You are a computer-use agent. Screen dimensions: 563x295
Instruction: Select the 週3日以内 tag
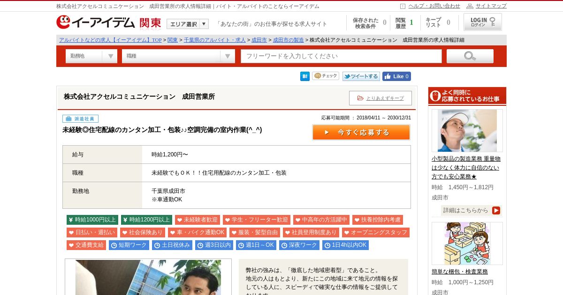214,245
